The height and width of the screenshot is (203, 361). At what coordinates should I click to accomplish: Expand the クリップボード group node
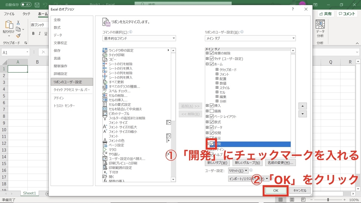(217, 70)
